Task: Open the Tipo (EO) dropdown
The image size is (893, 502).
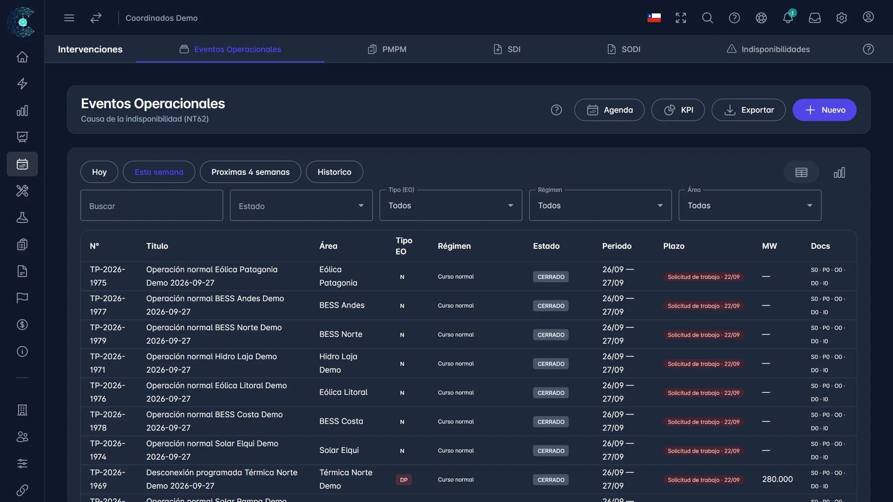Action: 451,206
